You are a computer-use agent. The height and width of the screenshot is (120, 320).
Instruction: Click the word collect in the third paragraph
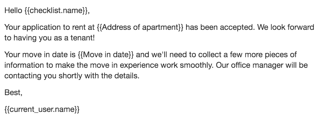[210, 54]
